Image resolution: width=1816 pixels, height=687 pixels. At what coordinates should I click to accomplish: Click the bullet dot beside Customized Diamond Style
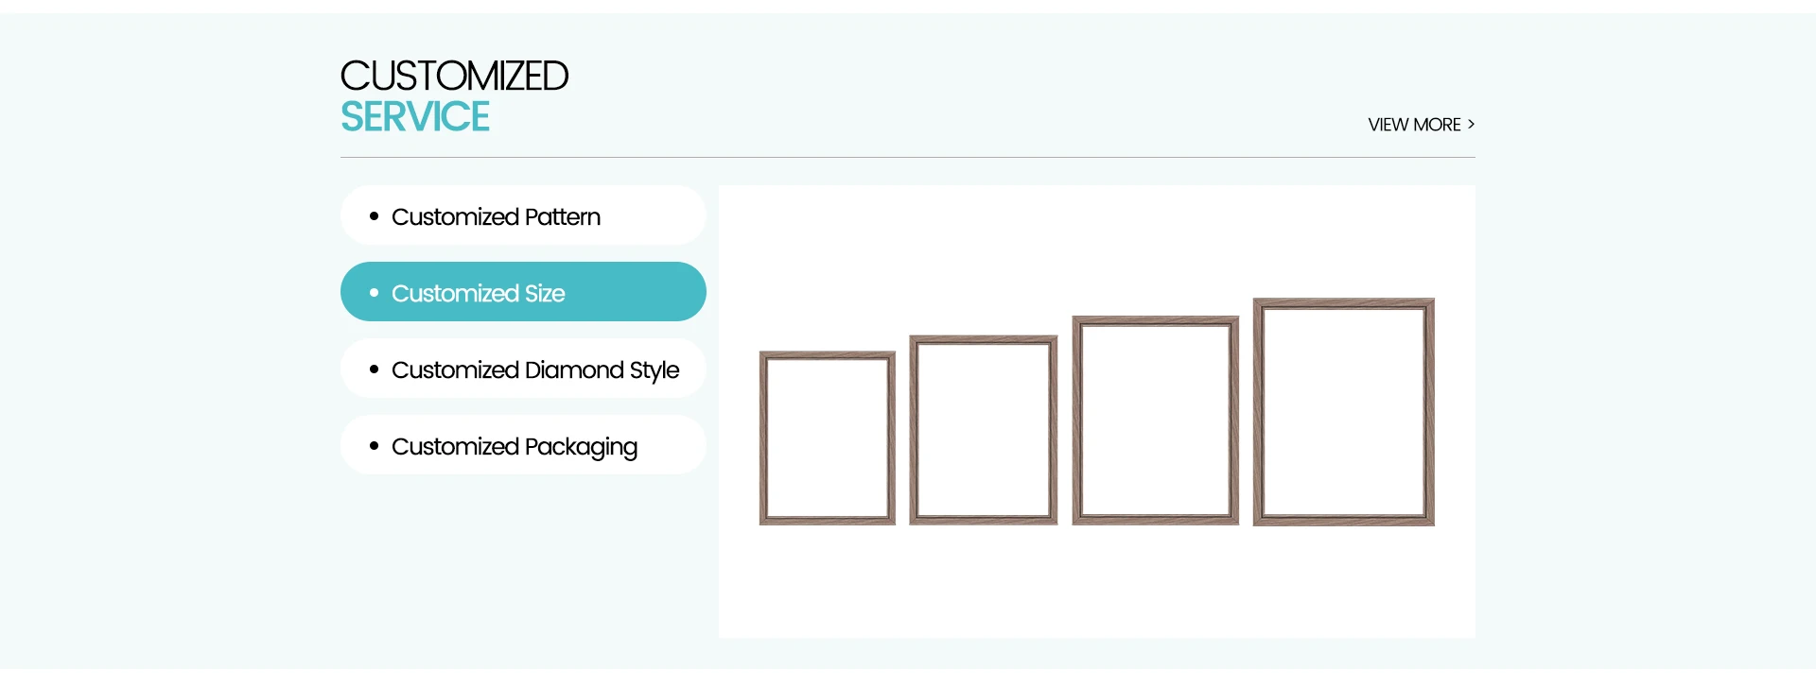click(374, 369)
